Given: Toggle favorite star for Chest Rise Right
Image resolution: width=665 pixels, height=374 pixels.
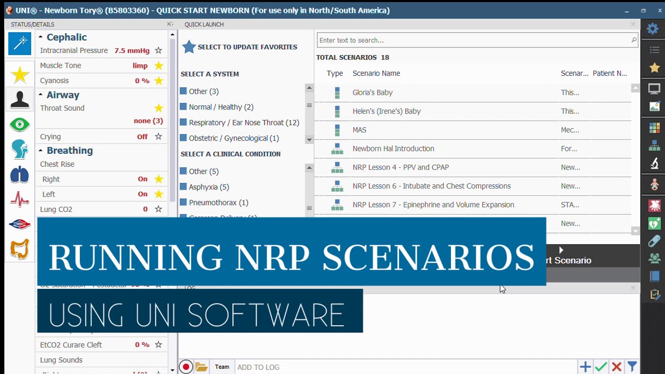Looking at the screenshot, I should point(158,179).
